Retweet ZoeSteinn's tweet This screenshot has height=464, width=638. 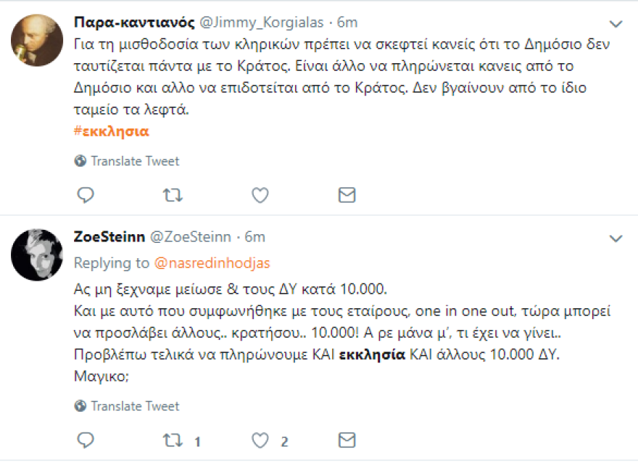173,439
